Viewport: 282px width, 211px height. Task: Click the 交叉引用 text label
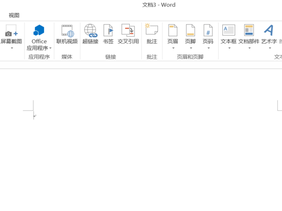(128, 41)
